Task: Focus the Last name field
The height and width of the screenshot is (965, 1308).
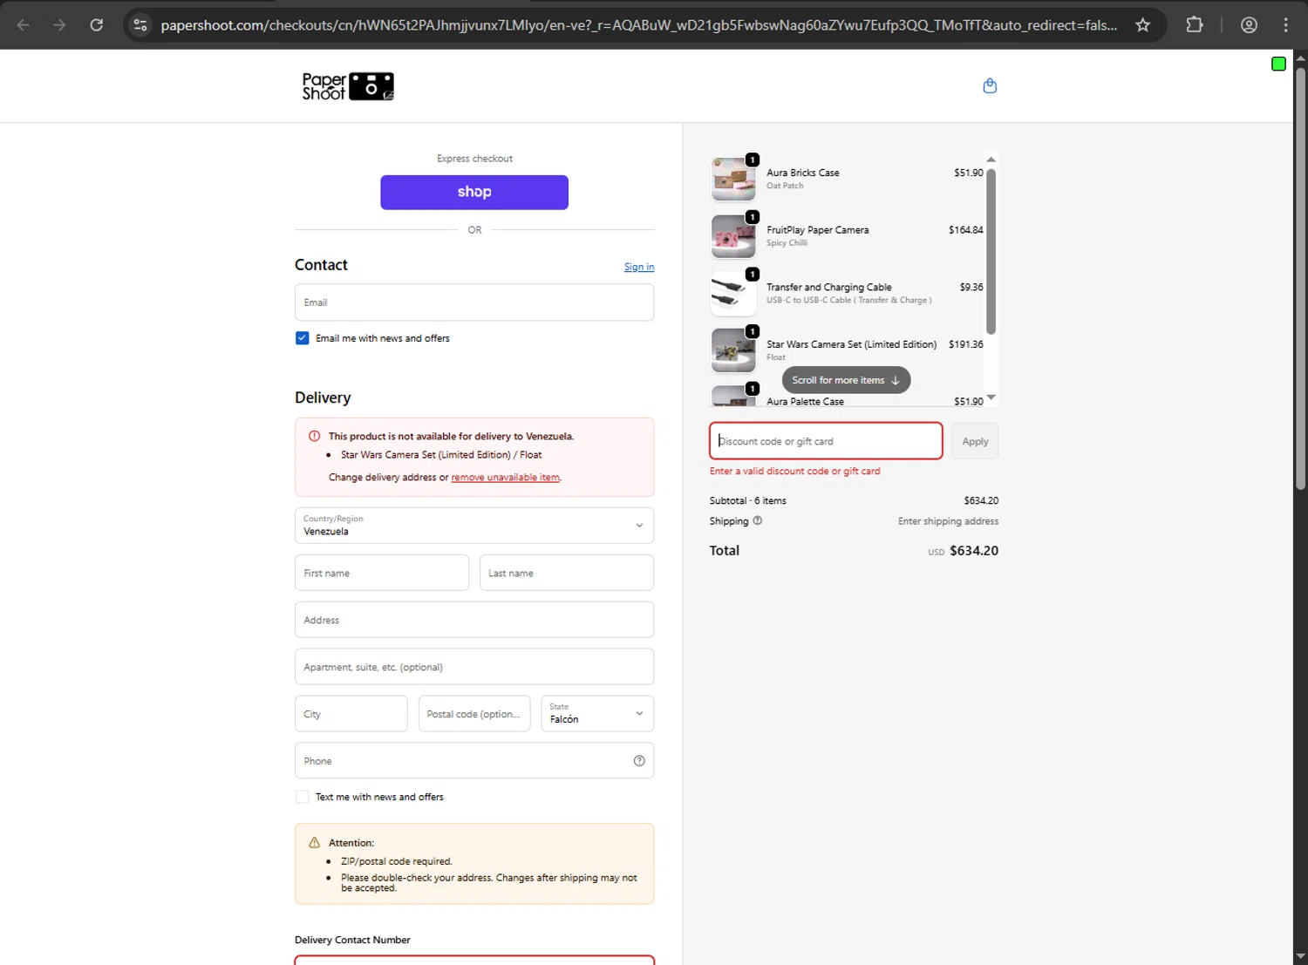Action: (567, 573)
